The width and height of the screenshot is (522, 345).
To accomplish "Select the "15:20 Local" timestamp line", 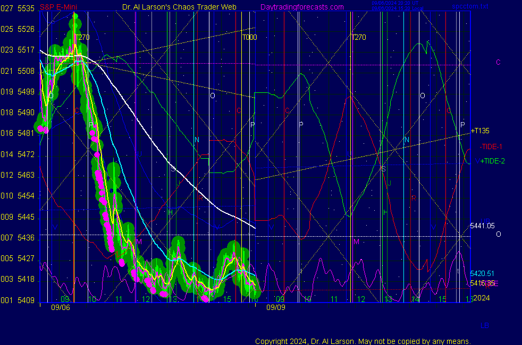I will tap(398, 8).
